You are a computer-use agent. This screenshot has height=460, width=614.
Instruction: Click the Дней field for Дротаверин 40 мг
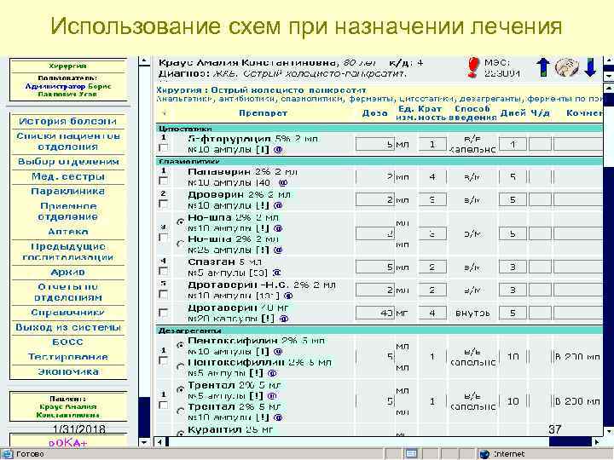tap(513, 313)
